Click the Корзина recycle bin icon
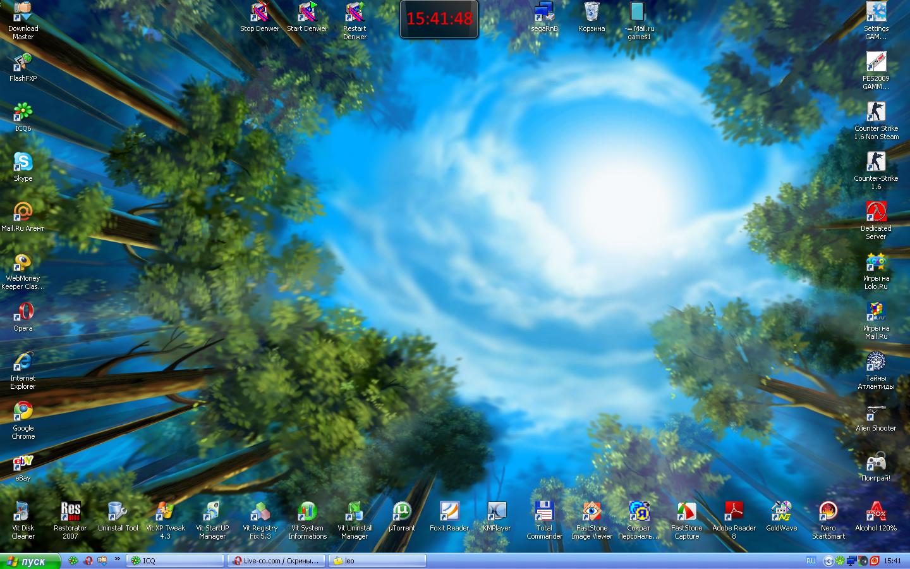Viewport: 910px width, 569px height. pyautogui.click(x=591, y=13)
